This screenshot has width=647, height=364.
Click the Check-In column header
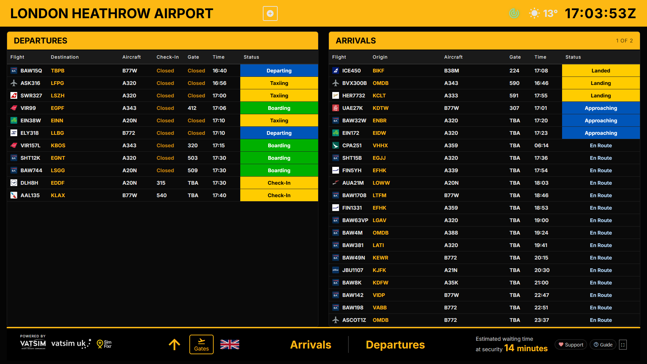point(167,57)
